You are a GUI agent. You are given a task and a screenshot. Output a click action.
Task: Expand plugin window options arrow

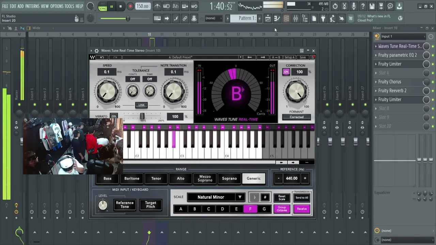point(91,50)
